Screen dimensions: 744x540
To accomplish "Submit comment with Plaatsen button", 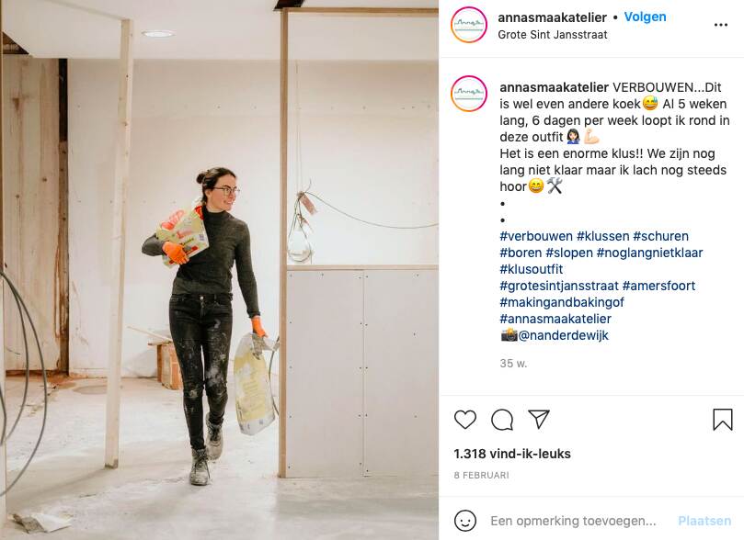I will tap(704, 521).
